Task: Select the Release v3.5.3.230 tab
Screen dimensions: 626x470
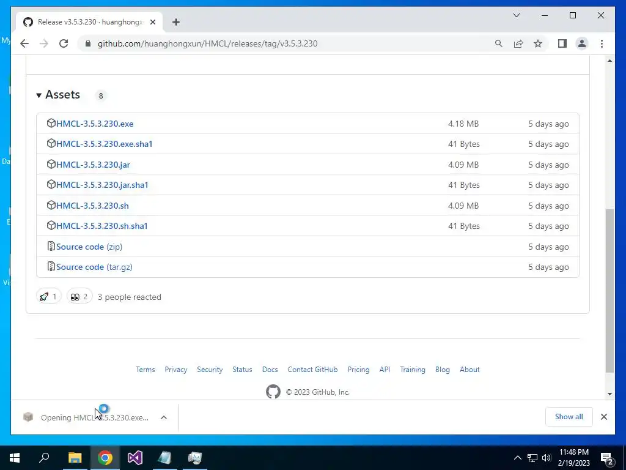Action: pyautogui.click(x=89, y=22)
